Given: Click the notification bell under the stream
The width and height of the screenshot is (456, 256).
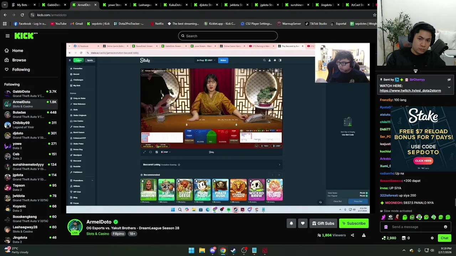Looking at the screenshot, I should pyautogui.click(x=291, y=223).
